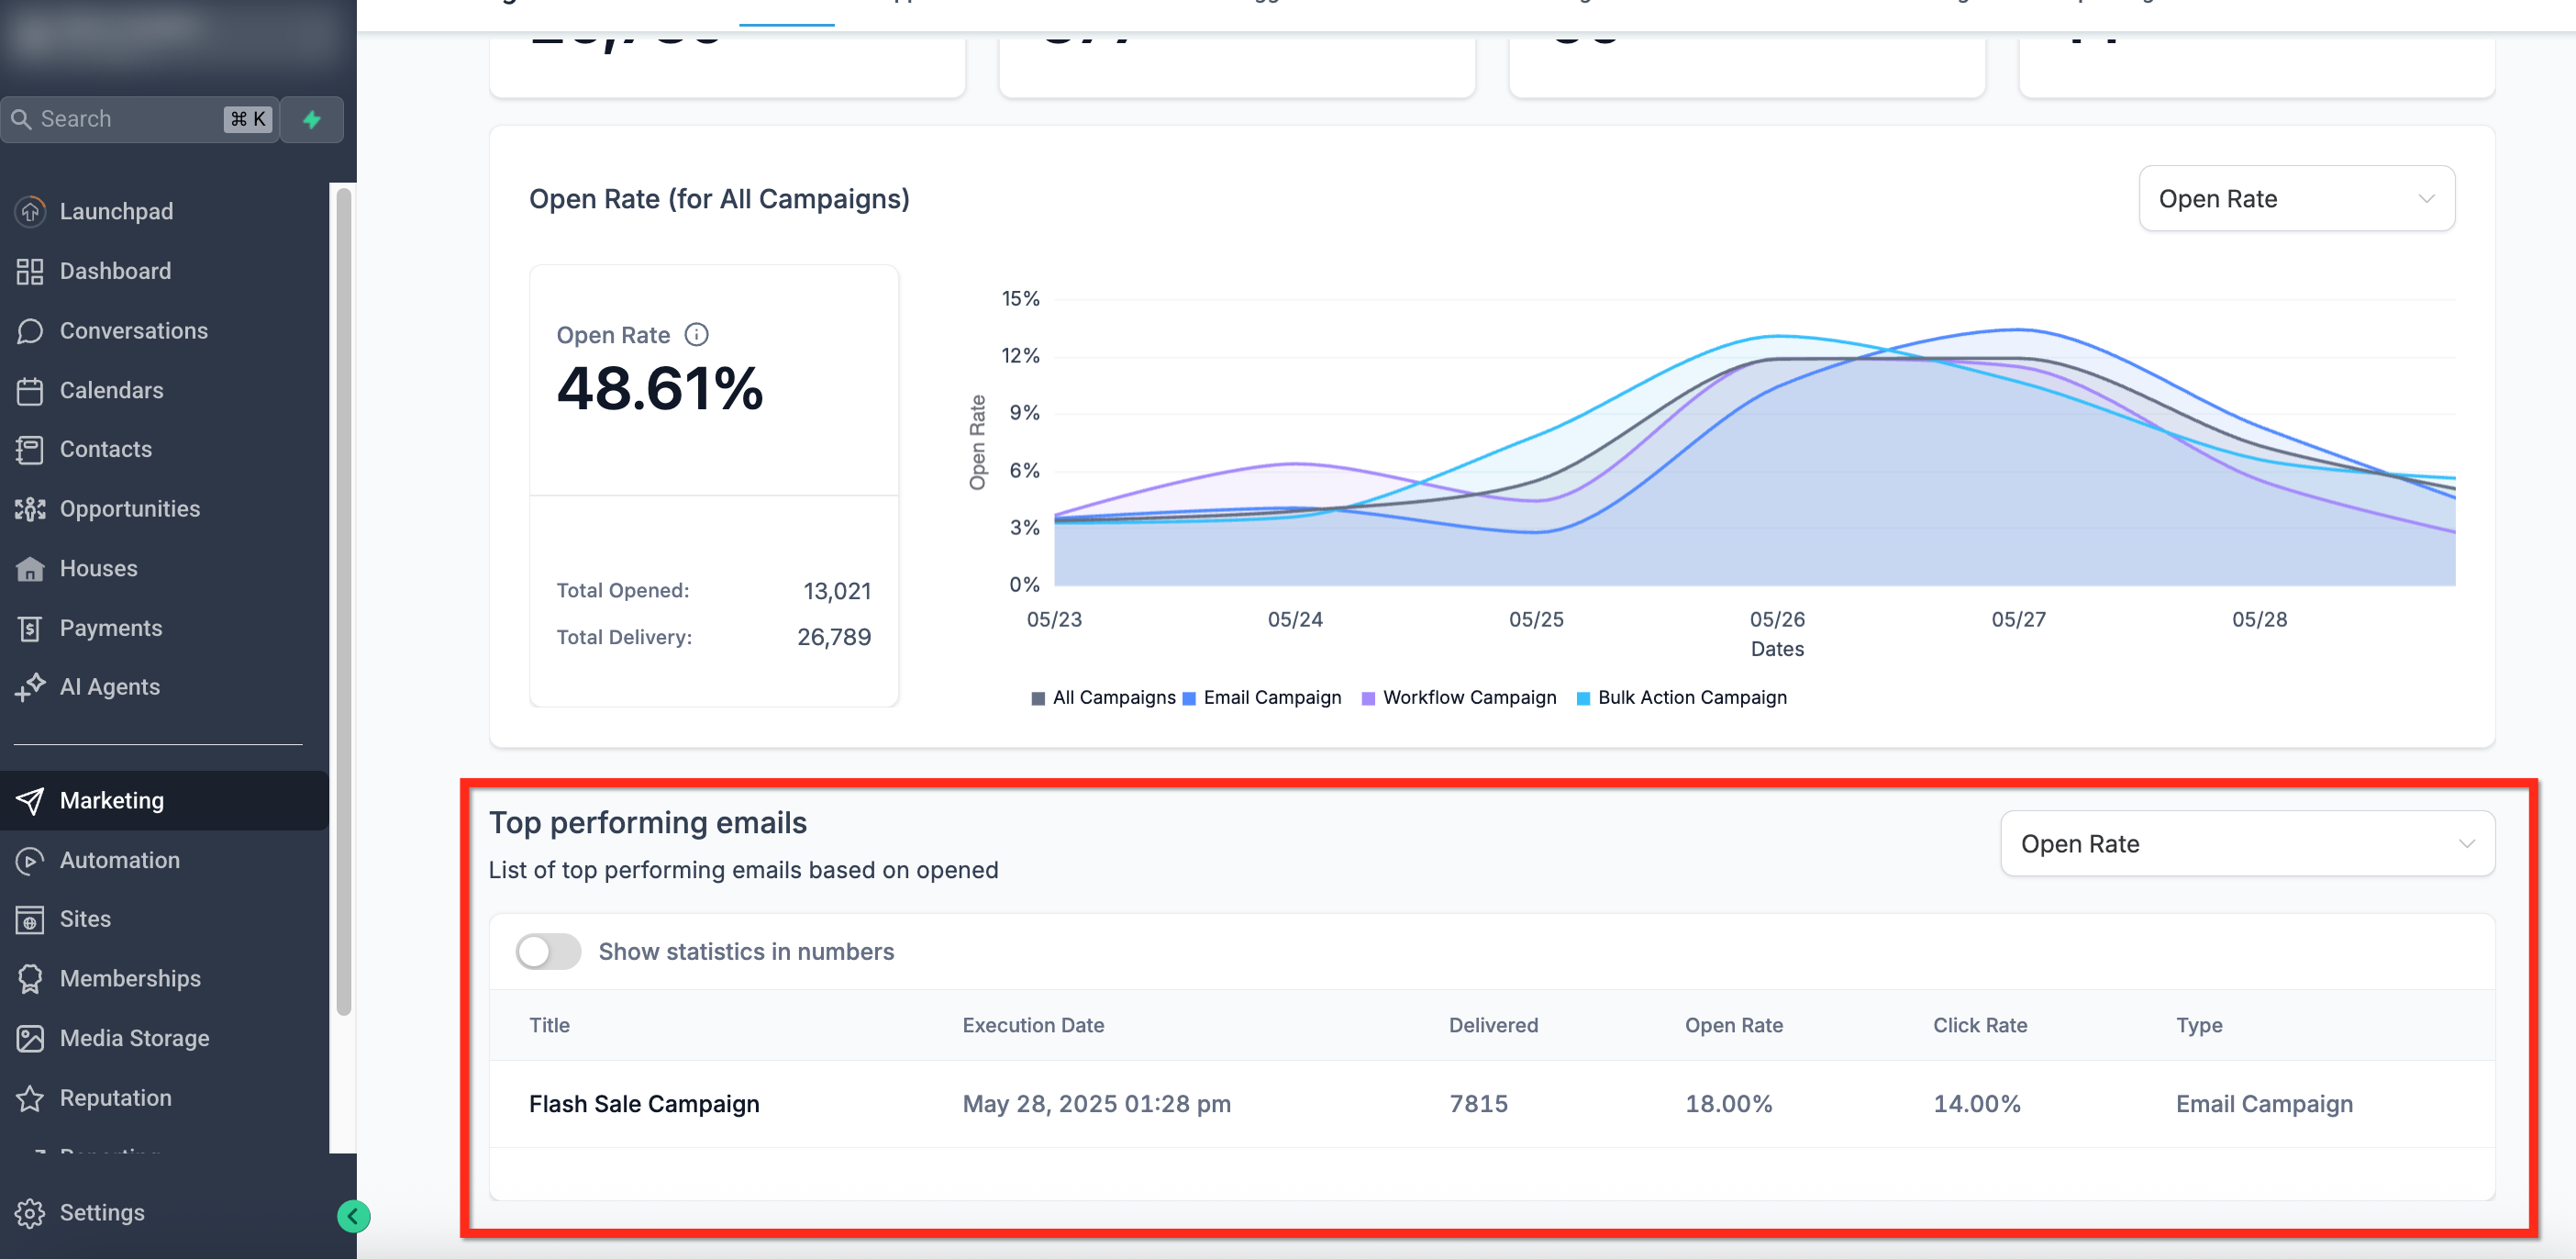The width and height of the screenshot is (2576, 1259).
Task: Open AI Agents sparkle icon
Action: (x=30, y=687)
